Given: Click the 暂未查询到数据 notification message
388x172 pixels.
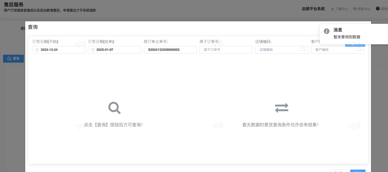Looking at the screenshot, I should click(347, 37).
